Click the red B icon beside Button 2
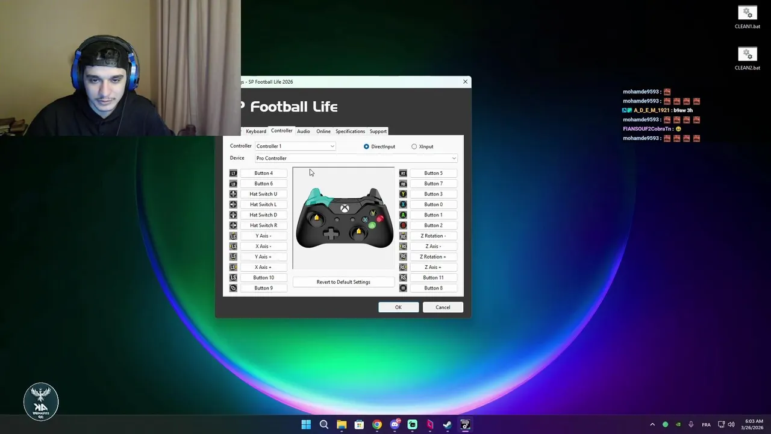Image resolution: width=771 pixels, height=434 pixels. click(x=403, y=225)
